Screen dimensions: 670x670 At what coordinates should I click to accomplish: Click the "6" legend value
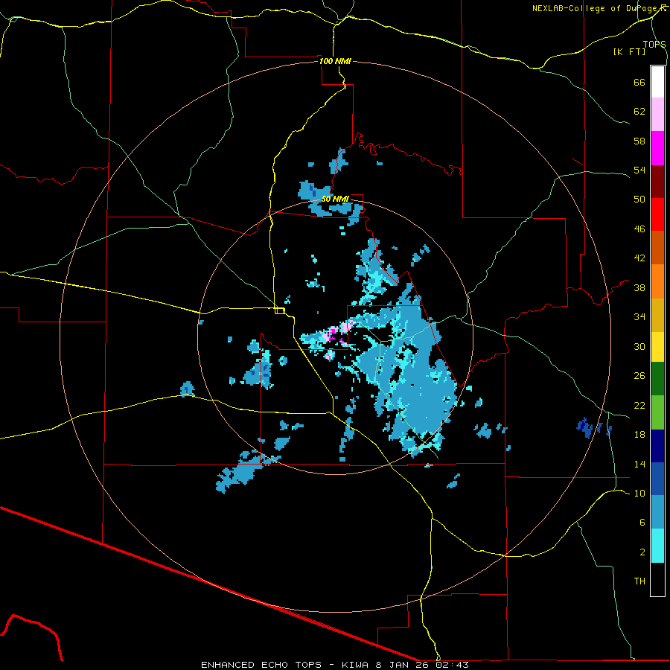[642, 522]
